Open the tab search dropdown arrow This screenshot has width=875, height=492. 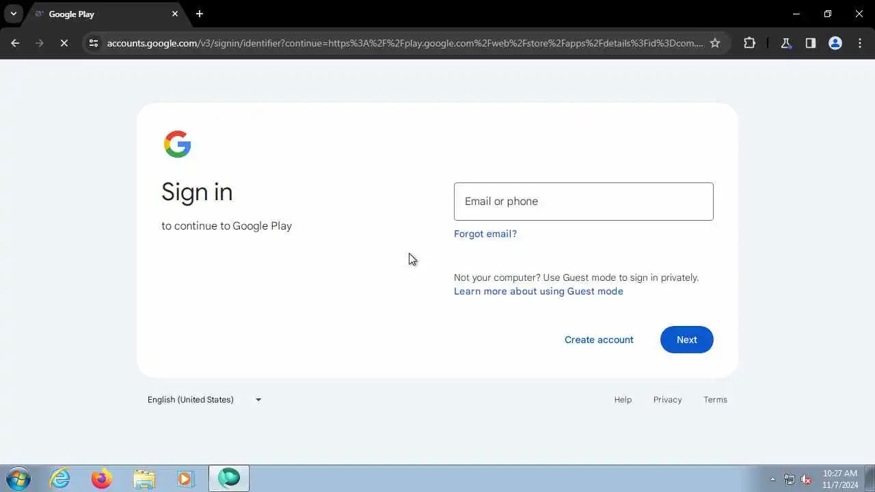tap(13, 14)
